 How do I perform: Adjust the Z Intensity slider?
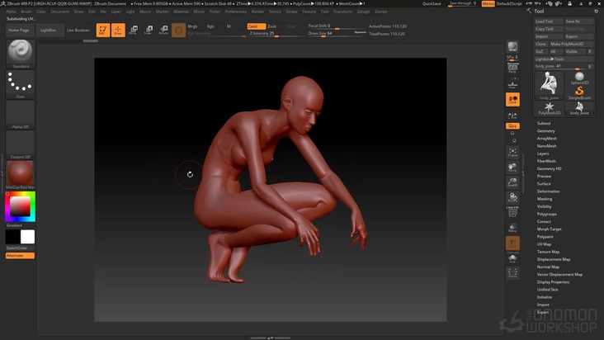tap(262, 34)
